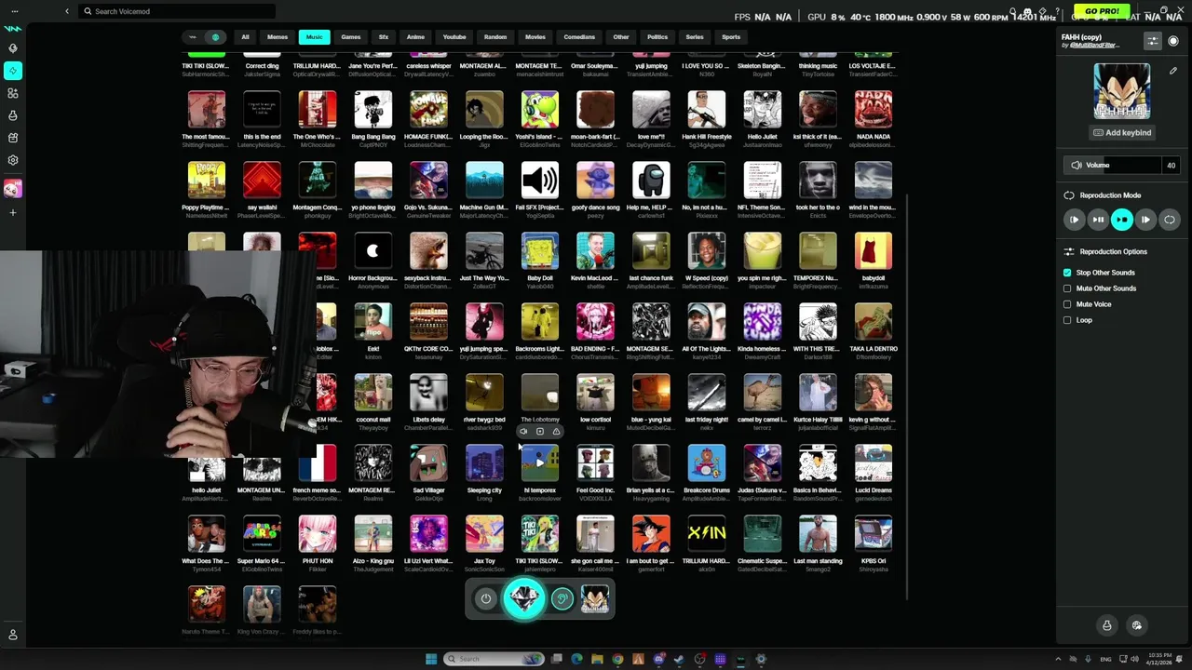Select the Soundboard lightning sidebar icon
This screenshot has width=1192, height=670.
13,71
